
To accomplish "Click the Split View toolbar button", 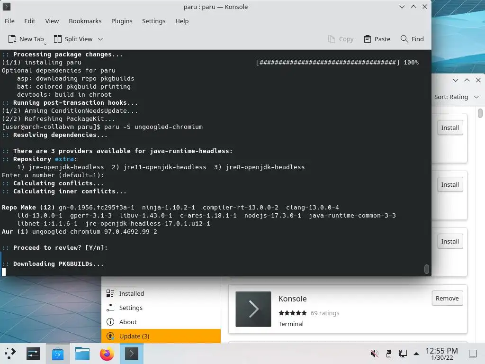I will coord(73,39).
